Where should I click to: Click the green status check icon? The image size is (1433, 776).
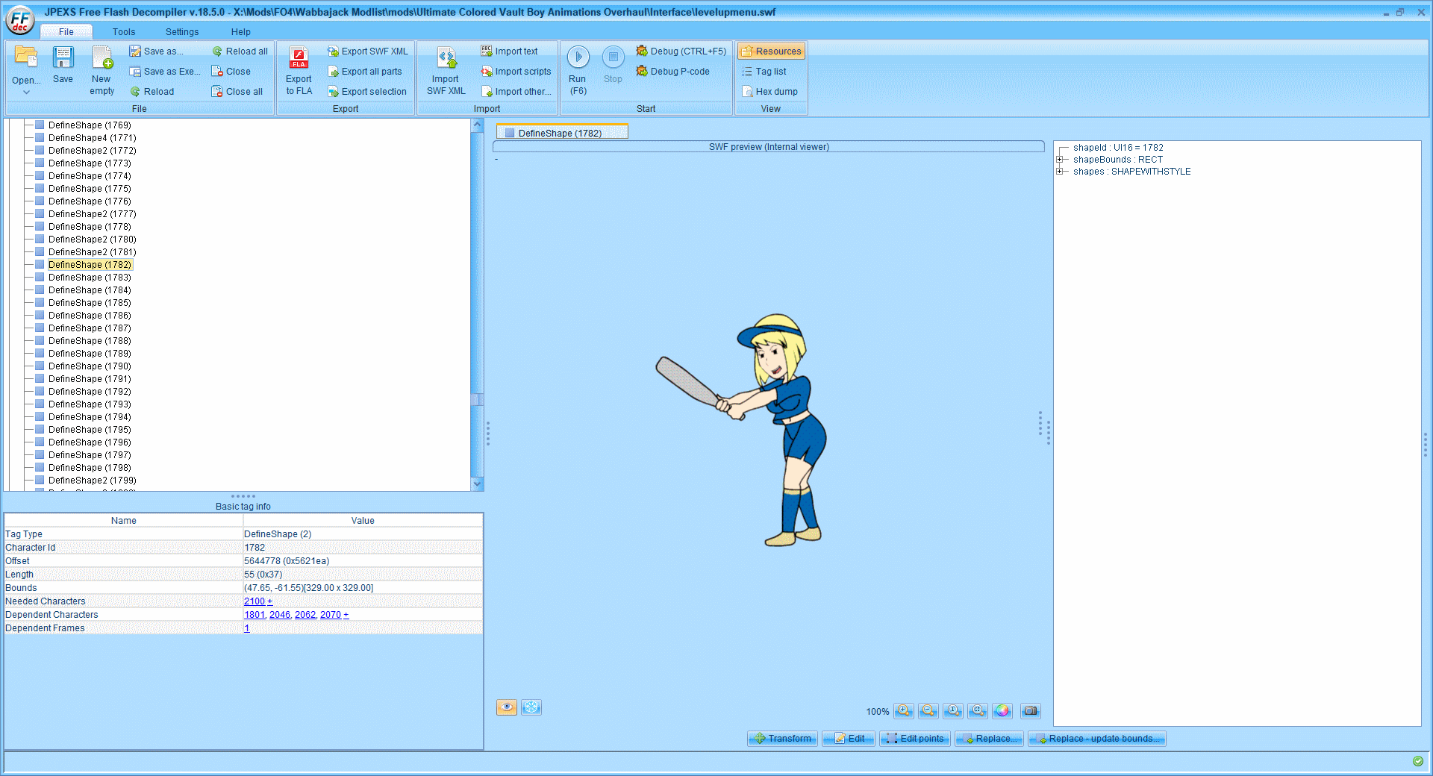click(x=1417, y=761)
